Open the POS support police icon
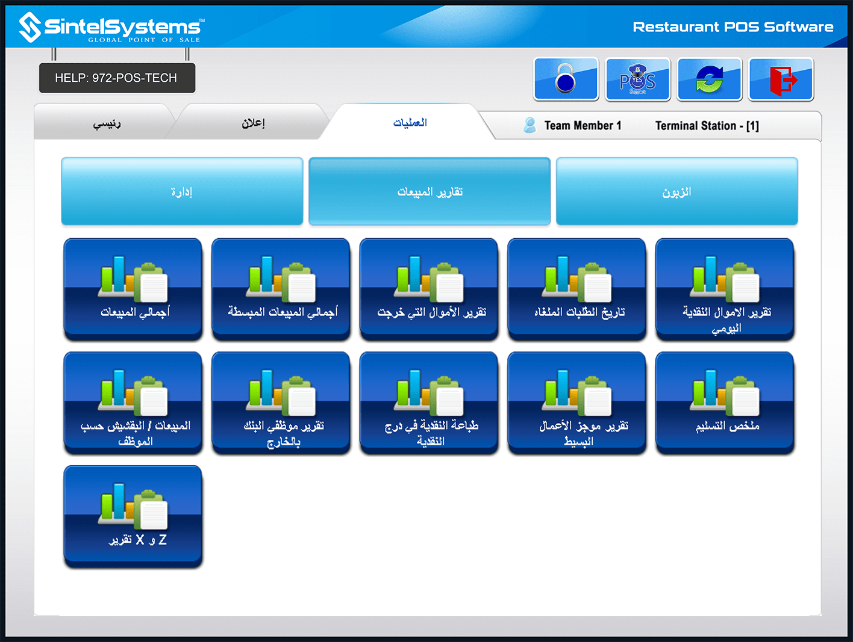This screenshot has width=853, height=642. pos(638,79)
